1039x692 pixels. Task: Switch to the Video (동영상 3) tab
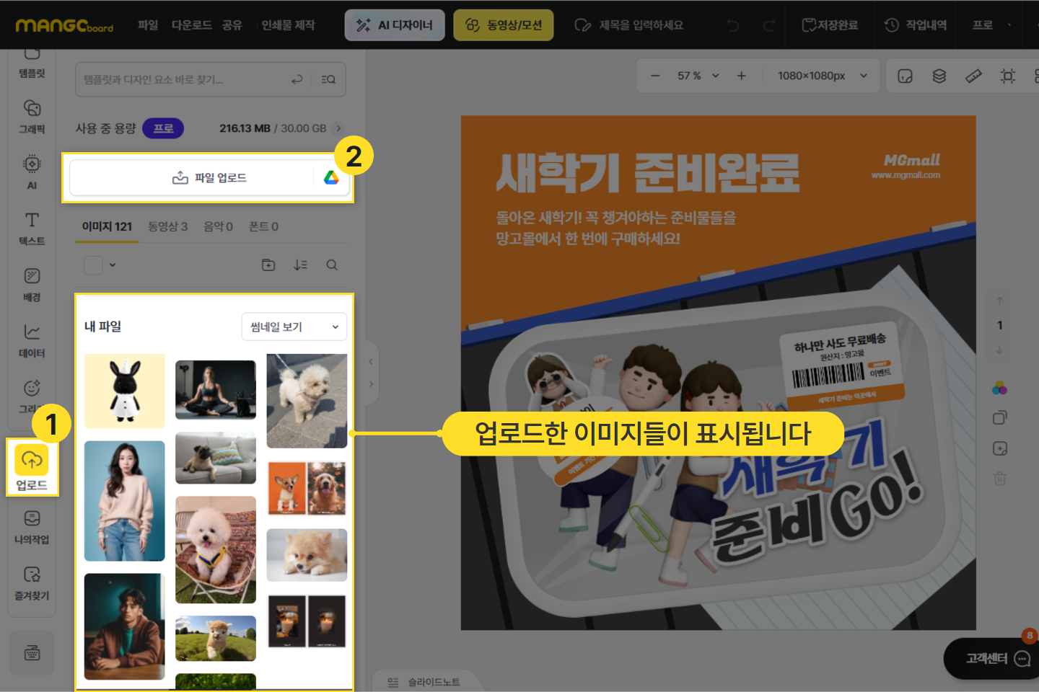point(167,226)
